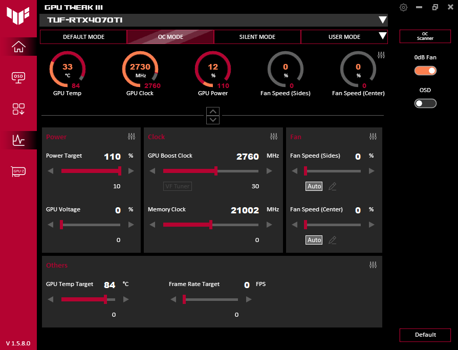
Task: Click version text V 1.5.8.0
Action: tap(18, 343)
